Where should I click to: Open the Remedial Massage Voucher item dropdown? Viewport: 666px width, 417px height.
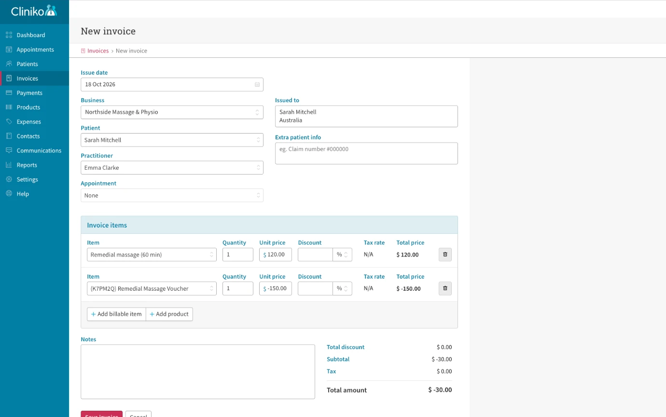[x=152, y=288]
